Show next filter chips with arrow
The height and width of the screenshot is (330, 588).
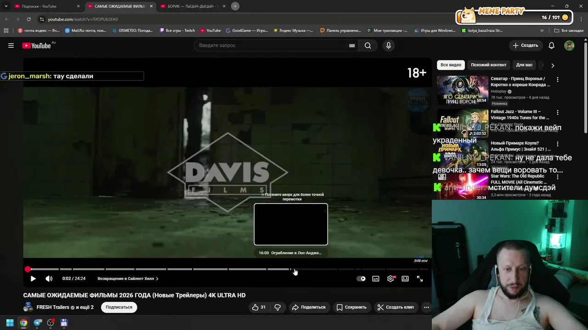[553, 65]
